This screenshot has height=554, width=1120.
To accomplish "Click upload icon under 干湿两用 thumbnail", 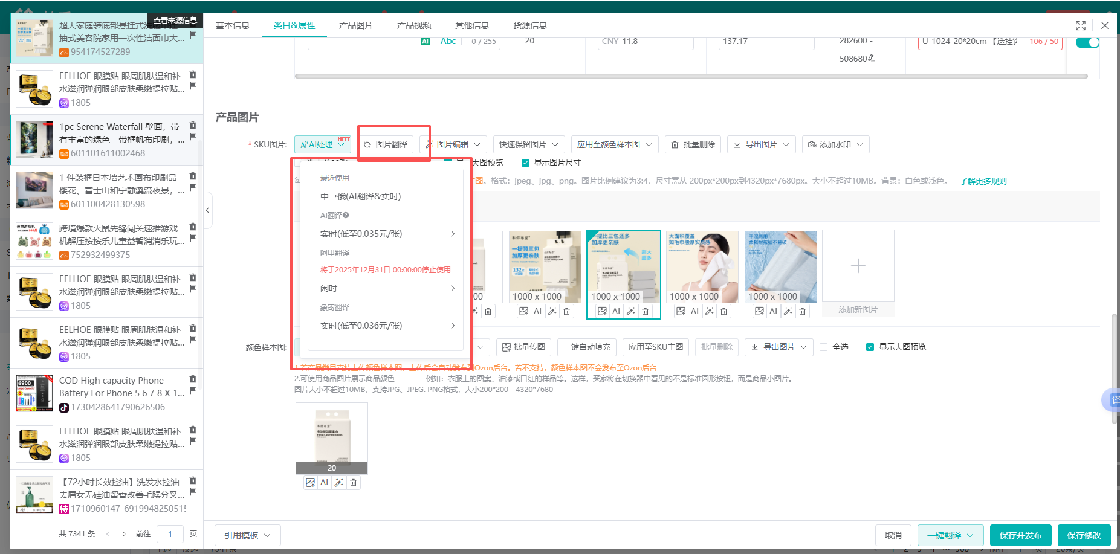I will (x=759, y=311).
